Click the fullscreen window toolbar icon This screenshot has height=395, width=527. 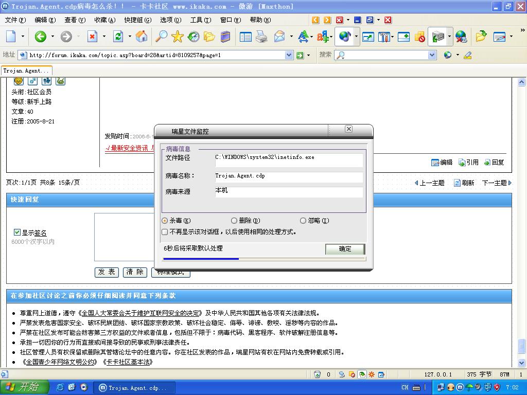368,37
